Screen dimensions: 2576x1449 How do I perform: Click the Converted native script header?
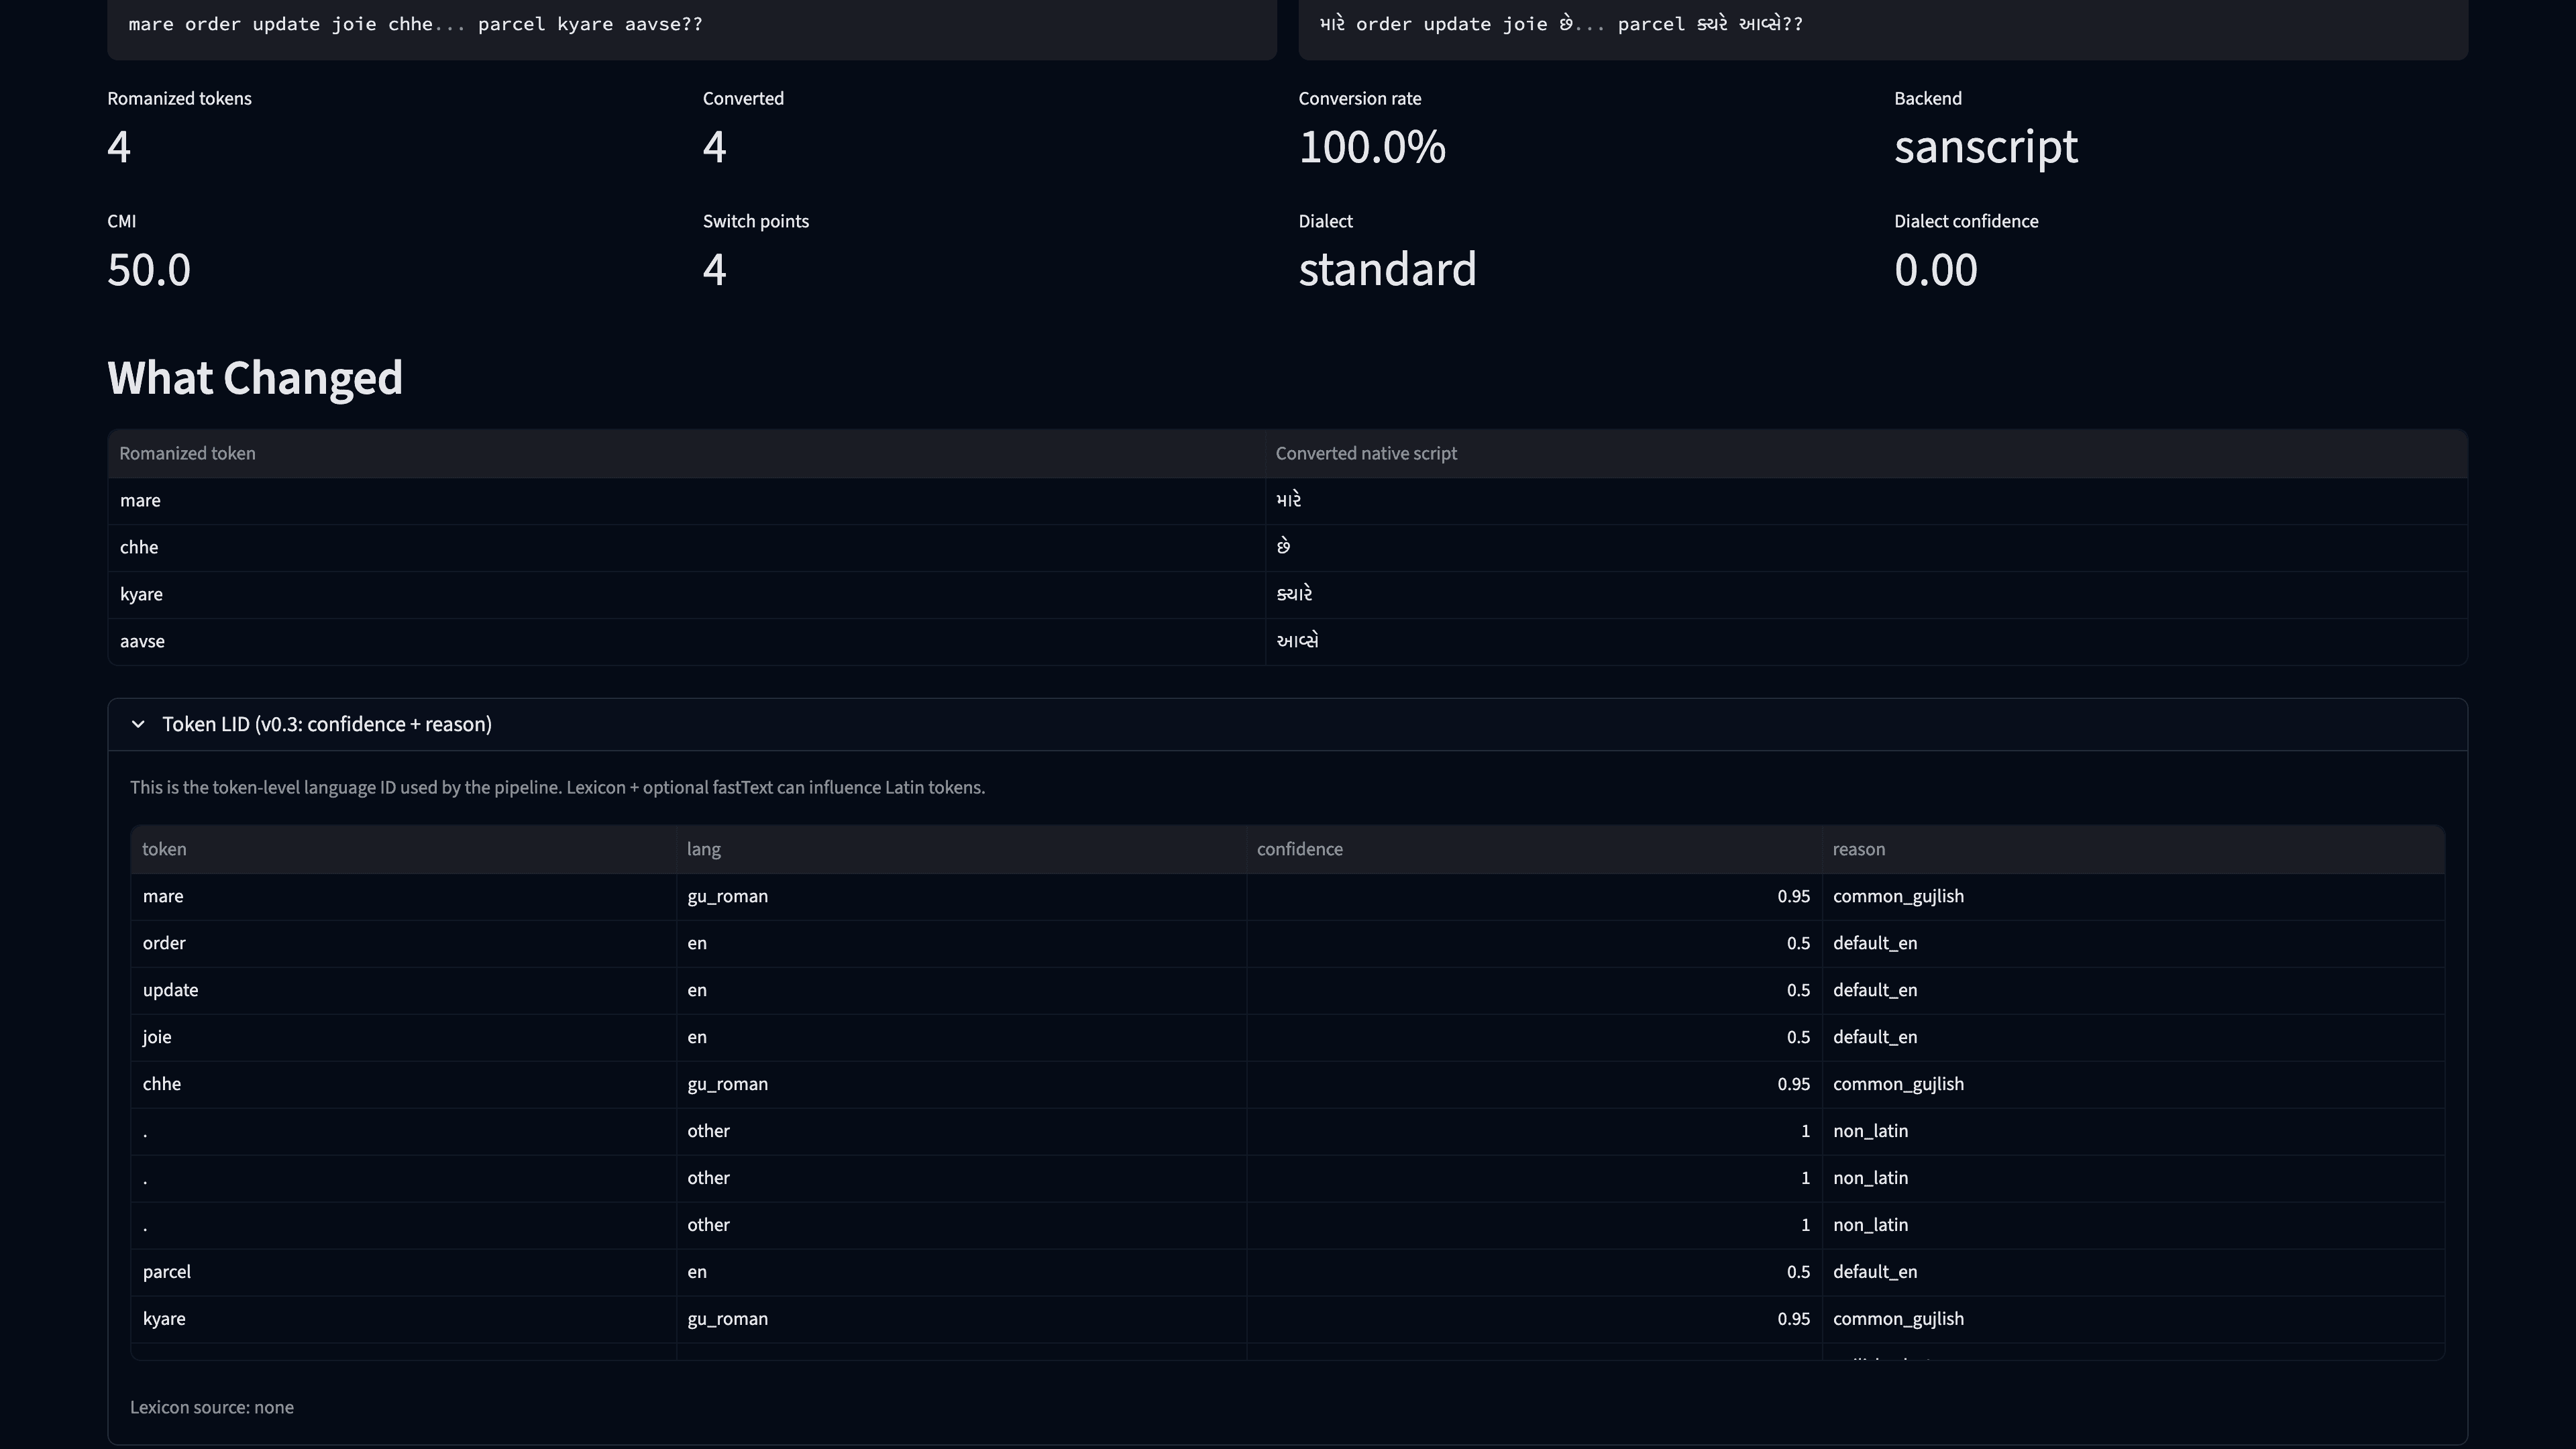(x=1365, y=453)
